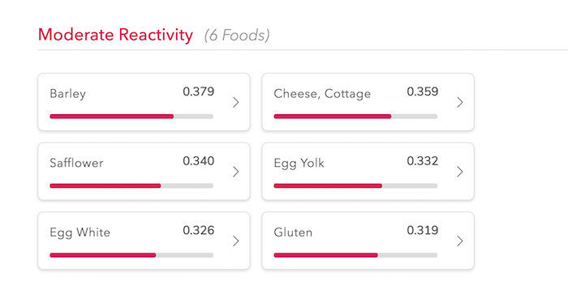Viewport: 568px width, 298px height.
Task: Expand Safflower with its right arrow
Action: (236, 172)
